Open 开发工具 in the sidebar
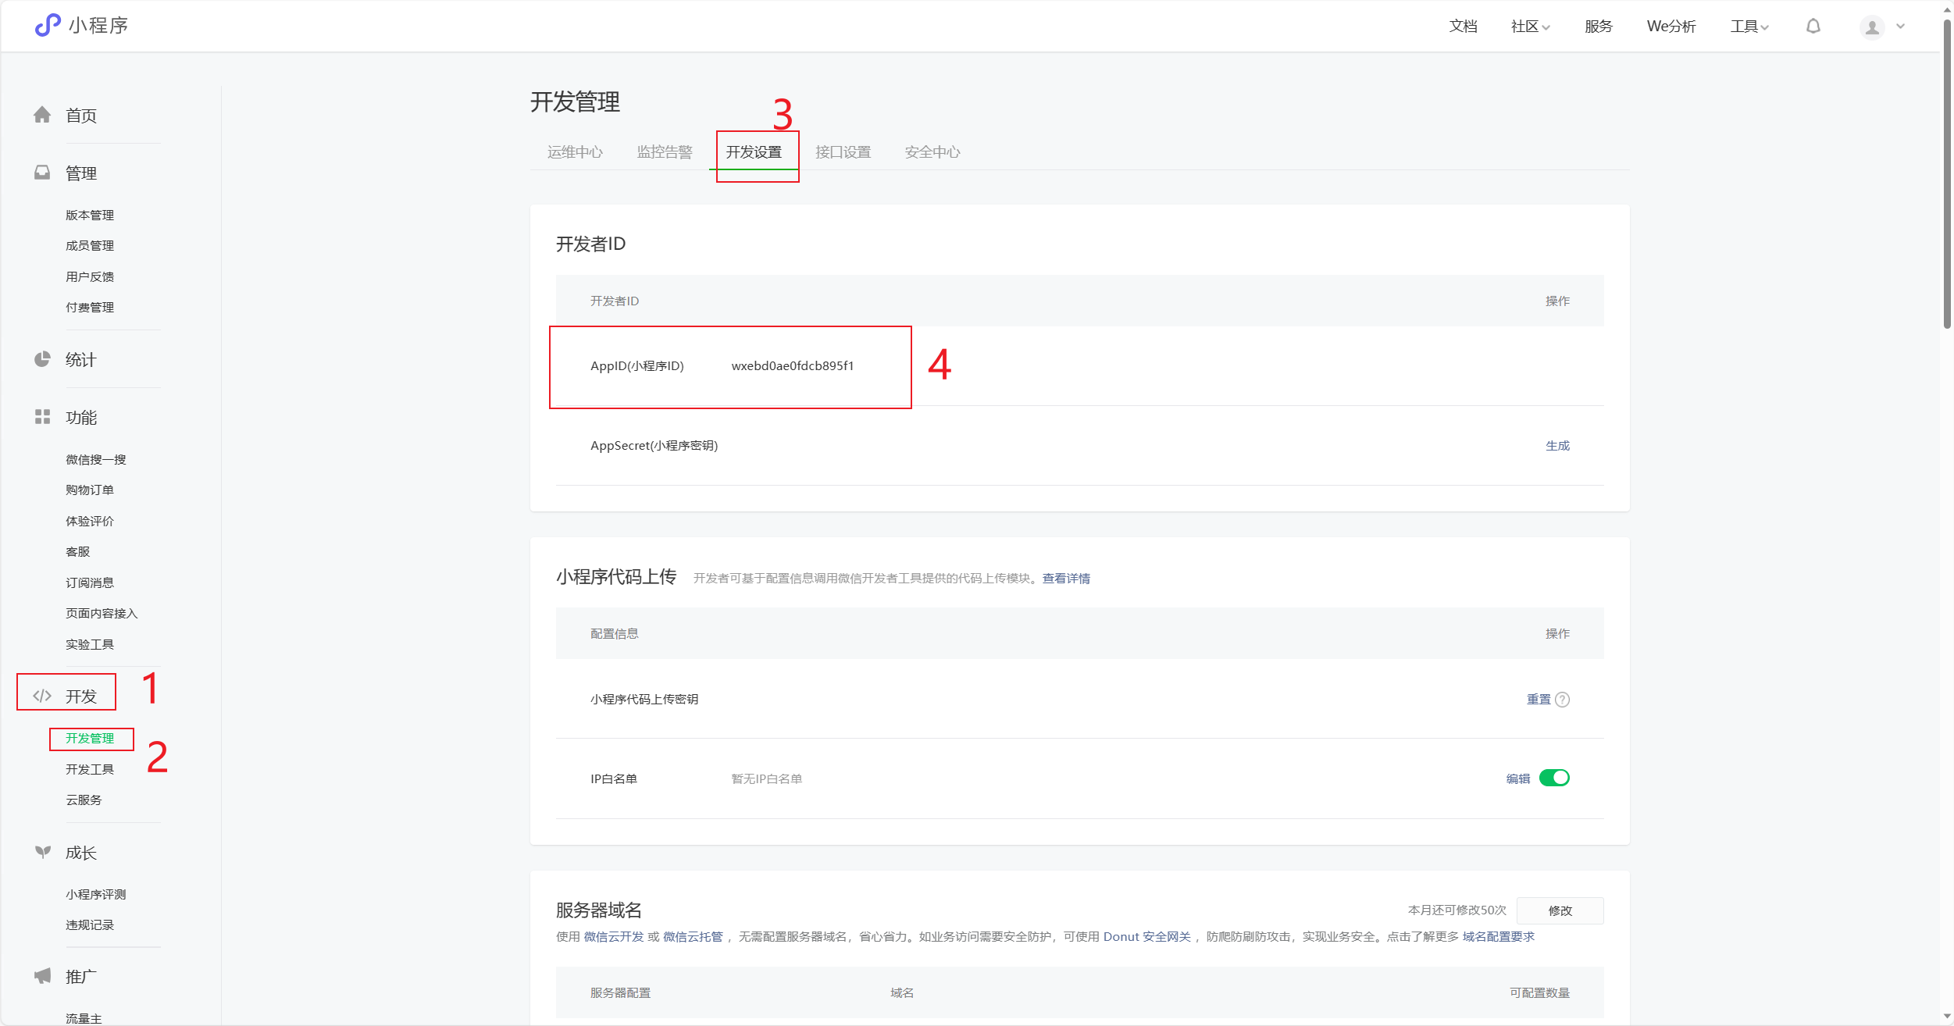1954x1026 pixels. (90, 770)
